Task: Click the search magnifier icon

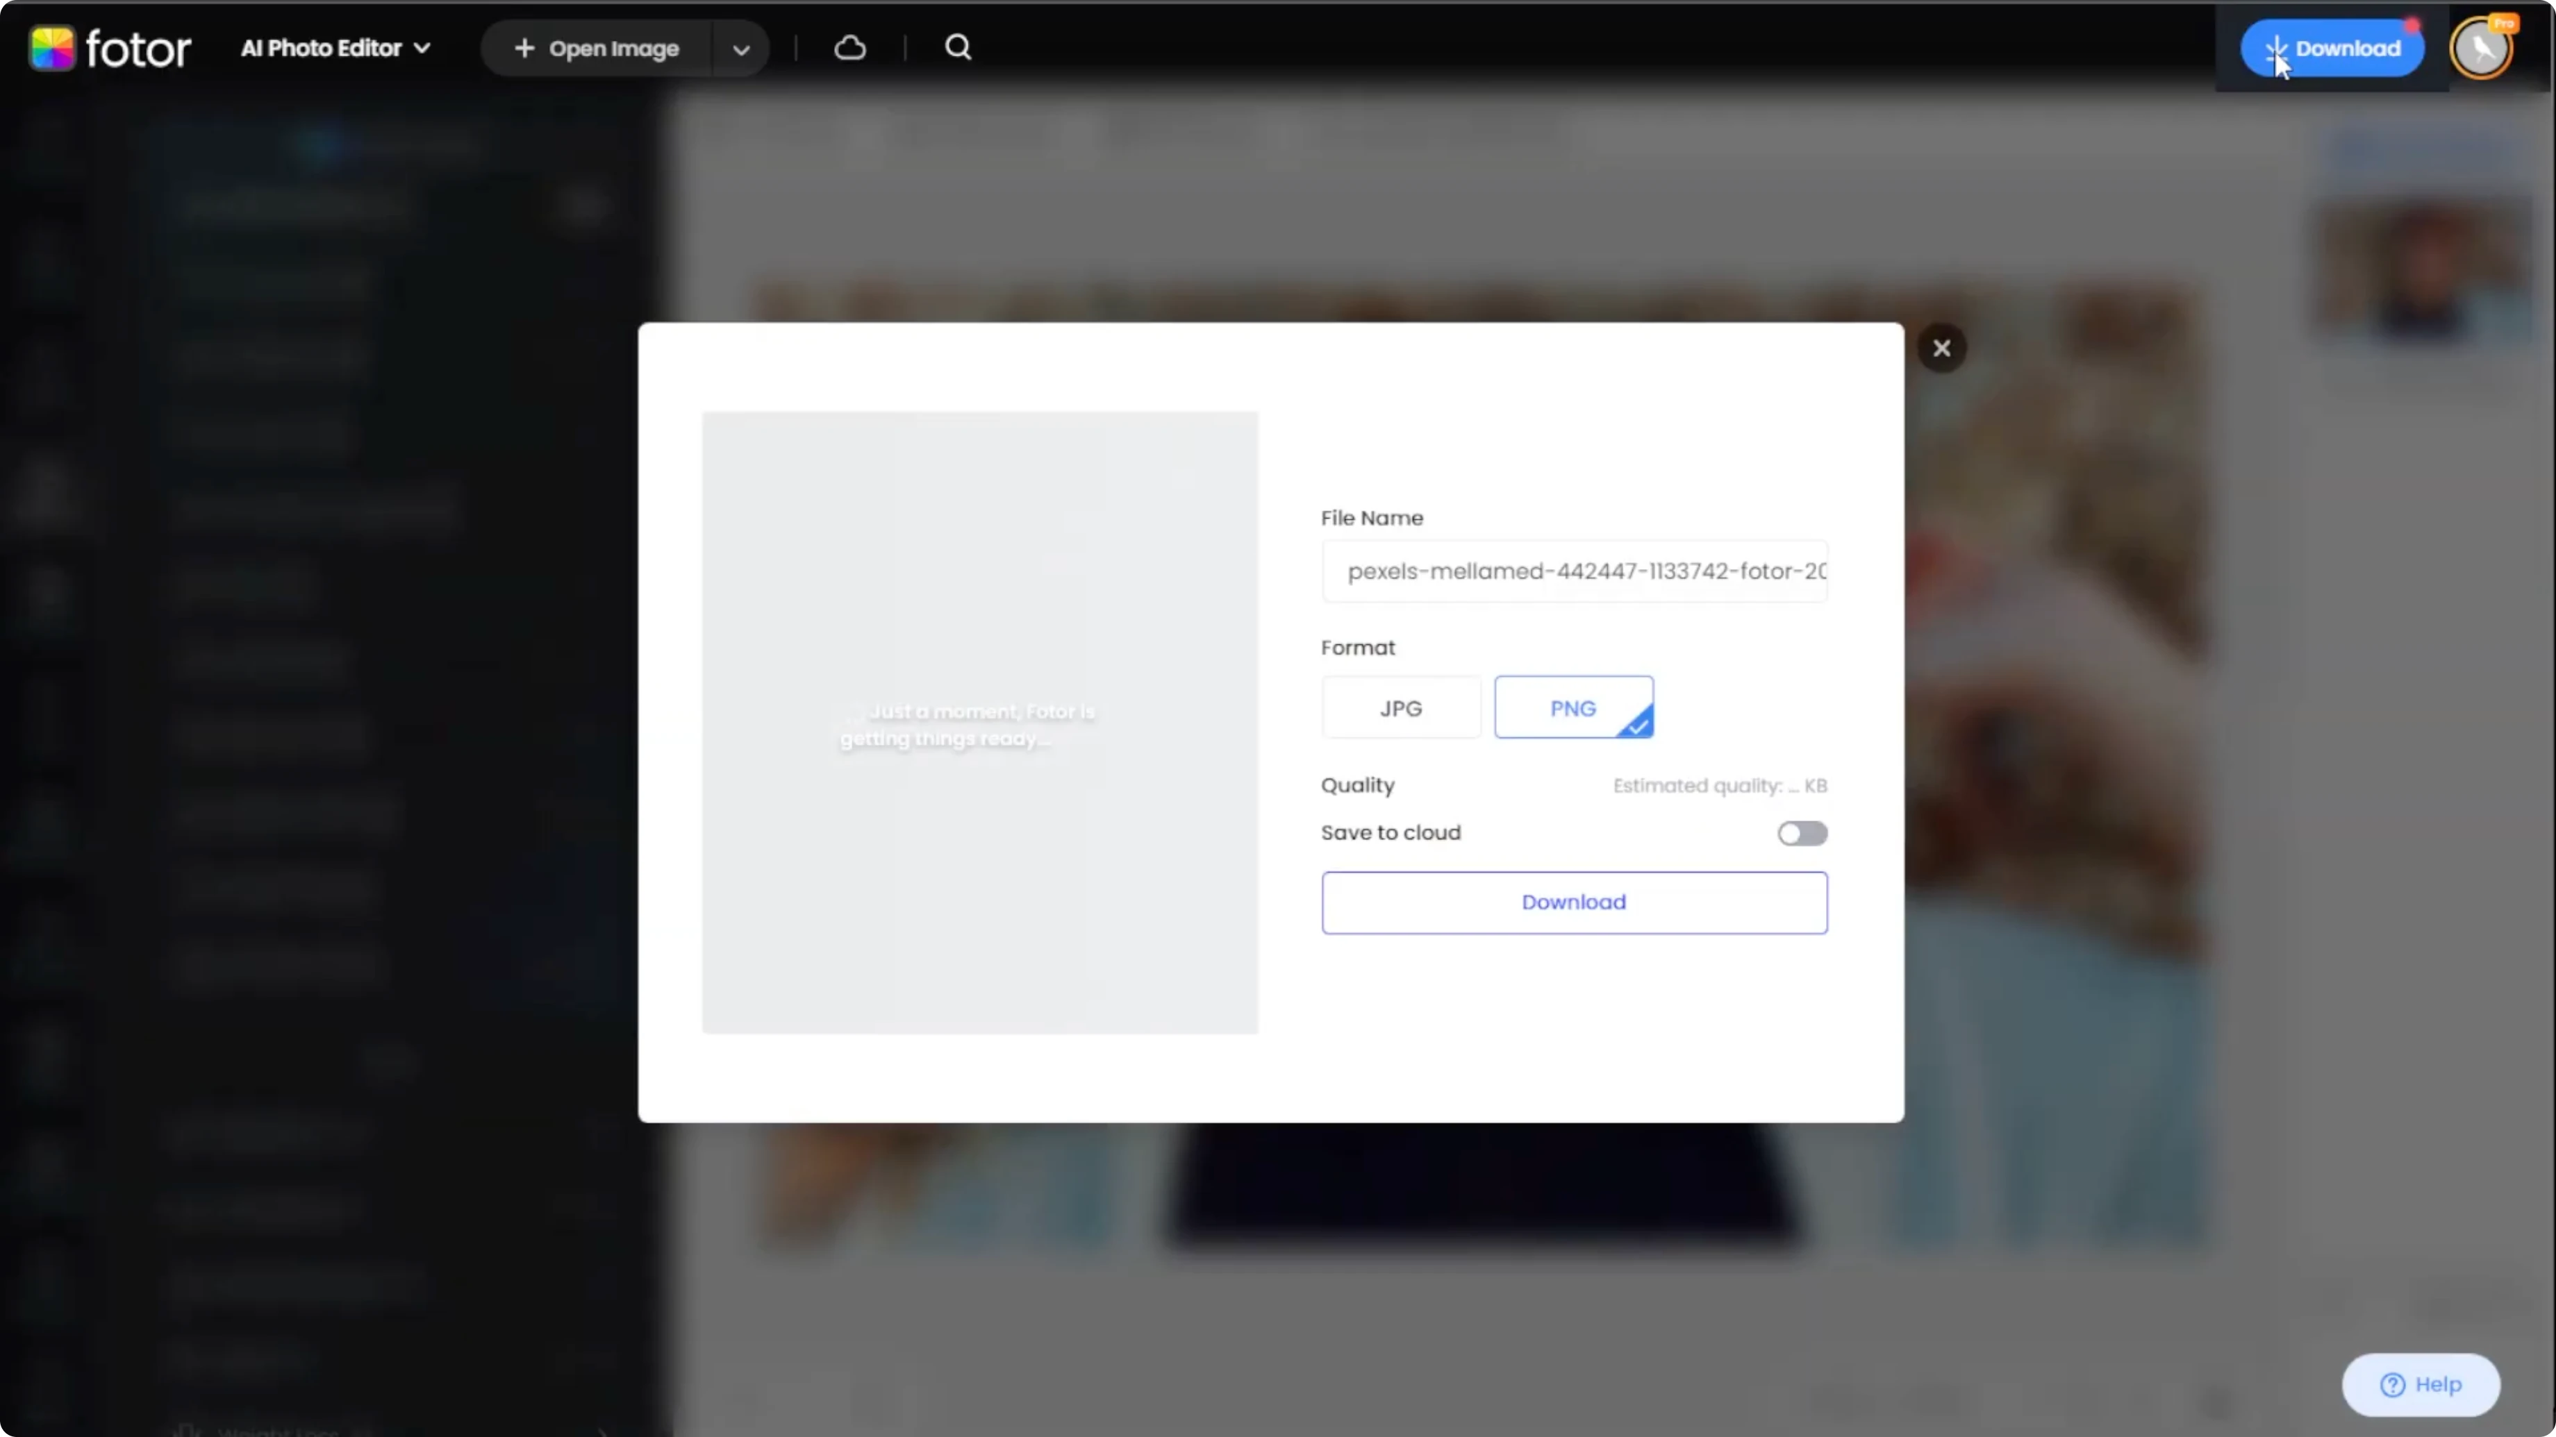Action: [958, 48]
